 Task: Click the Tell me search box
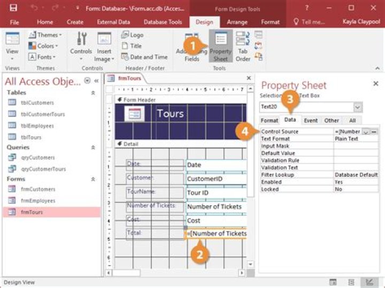(x=310, y=22)
